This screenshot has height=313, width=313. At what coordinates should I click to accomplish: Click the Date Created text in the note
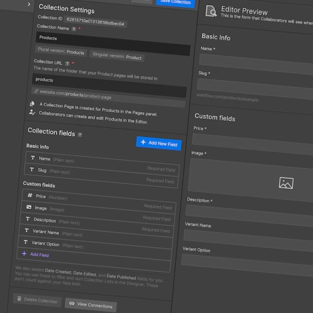pyautogui.click(x=58, y=271)
